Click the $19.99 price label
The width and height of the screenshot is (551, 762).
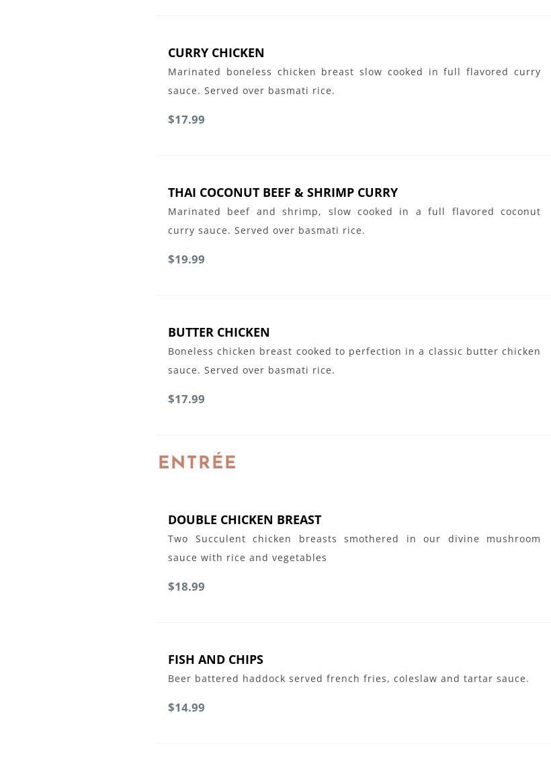pos(186,259)
